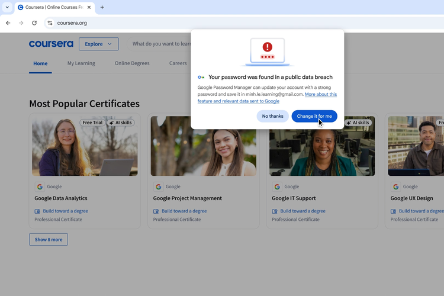The image size is (444, 296).
Task: Click degree icon under UX Design
Action: pos(393,211)
